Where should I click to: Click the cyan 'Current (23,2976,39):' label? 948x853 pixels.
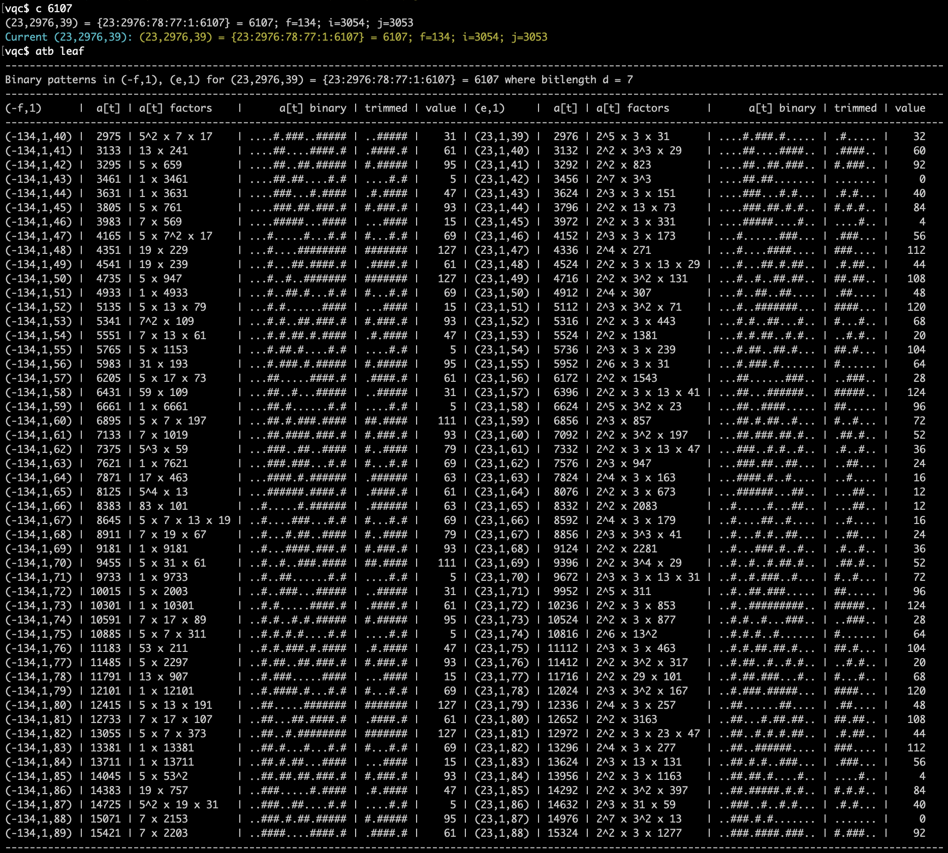[69, 37]
